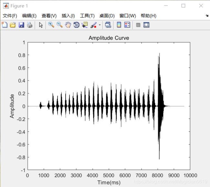
Task: Open the 插入(I) menu
Action: 68,16
